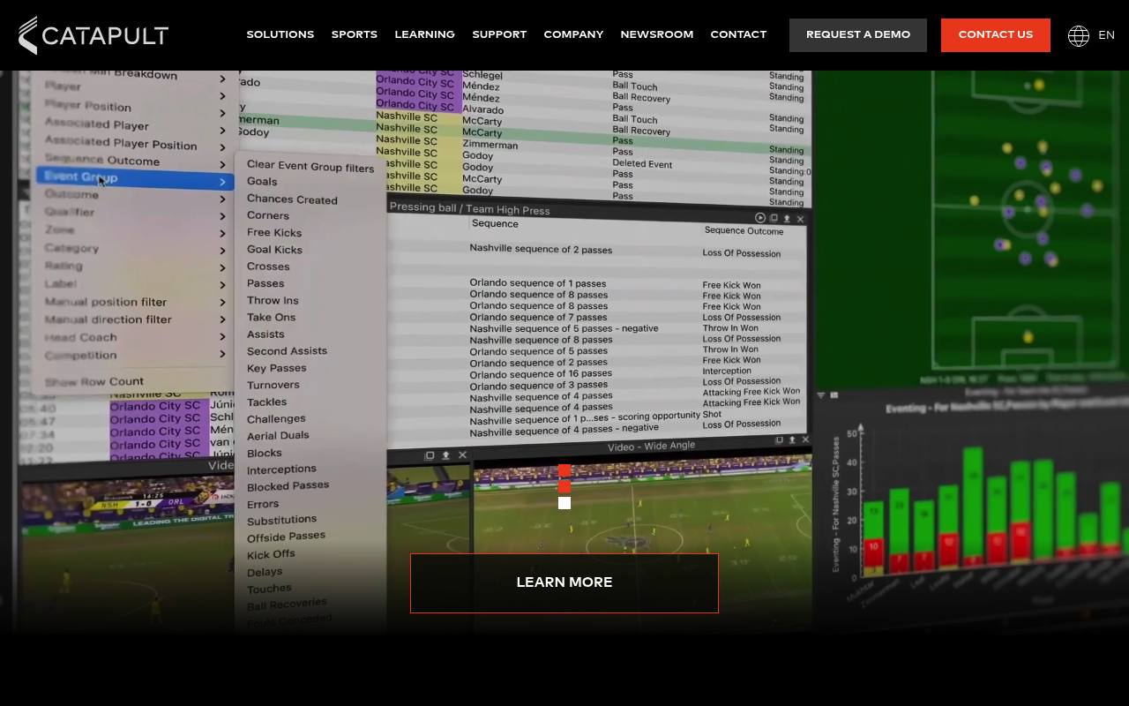Choose Show Row Count in the context menu
The image size is (1129, 706).
94,382
